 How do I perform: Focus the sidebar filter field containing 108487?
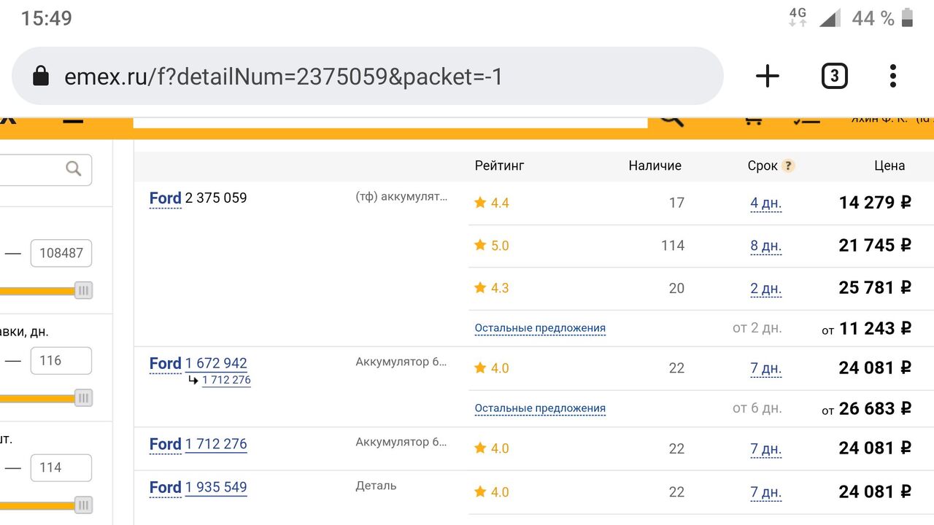61,253
